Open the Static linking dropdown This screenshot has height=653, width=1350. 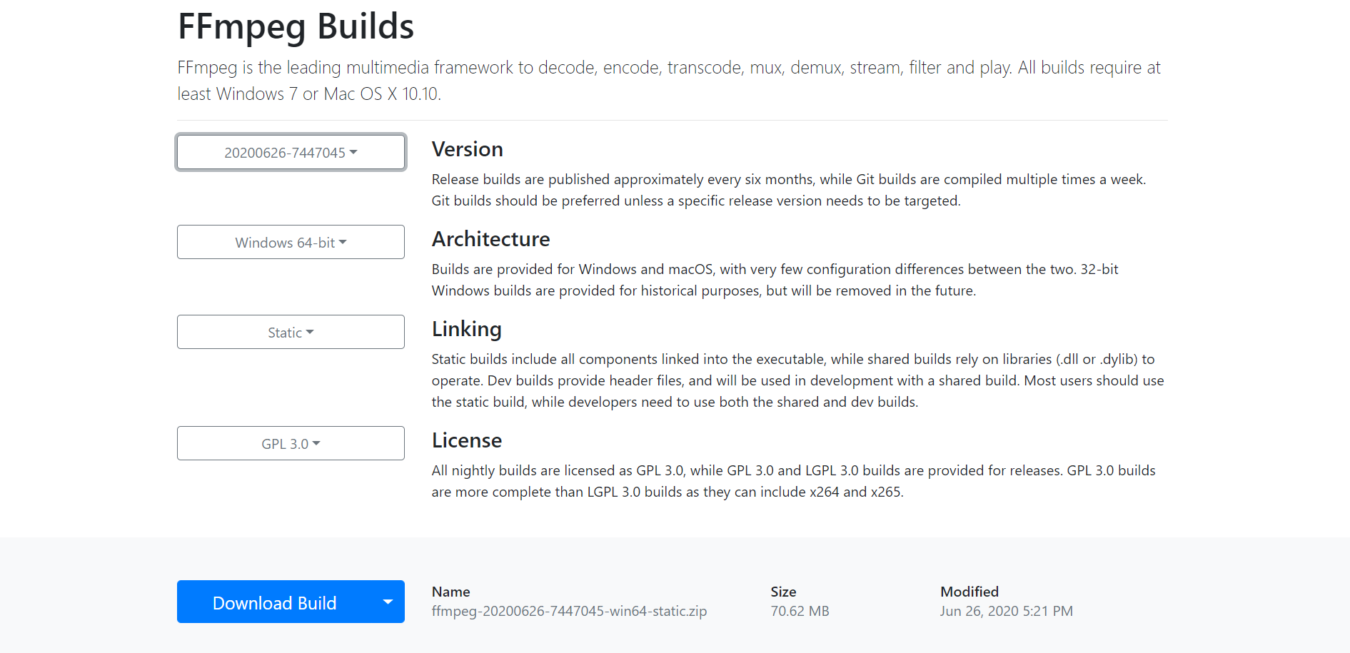point(291,332)
